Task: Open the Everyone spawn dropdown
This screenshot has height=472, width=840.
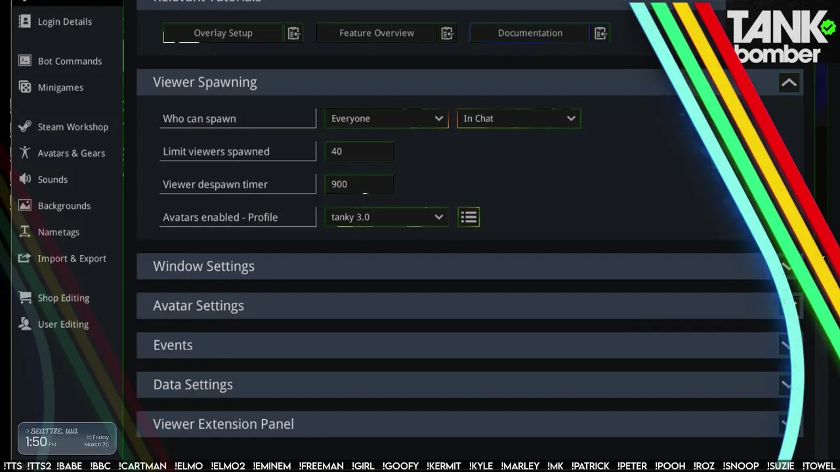Action: click(387, 118)
